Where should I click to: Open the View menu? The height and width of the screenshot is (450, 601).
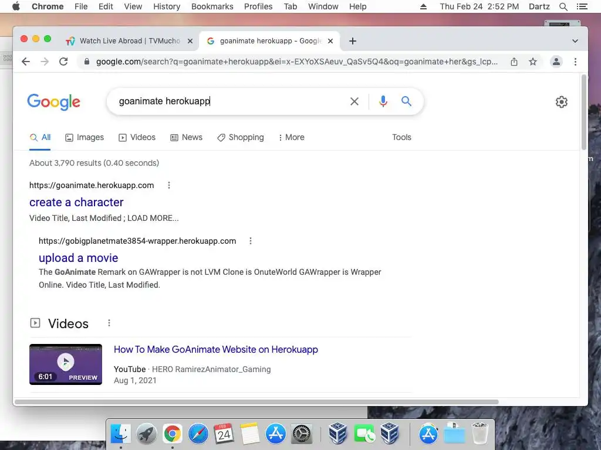(x=133, y=6)
